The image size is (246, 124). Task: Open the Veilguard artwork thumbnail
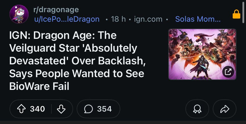coord(202,54)
